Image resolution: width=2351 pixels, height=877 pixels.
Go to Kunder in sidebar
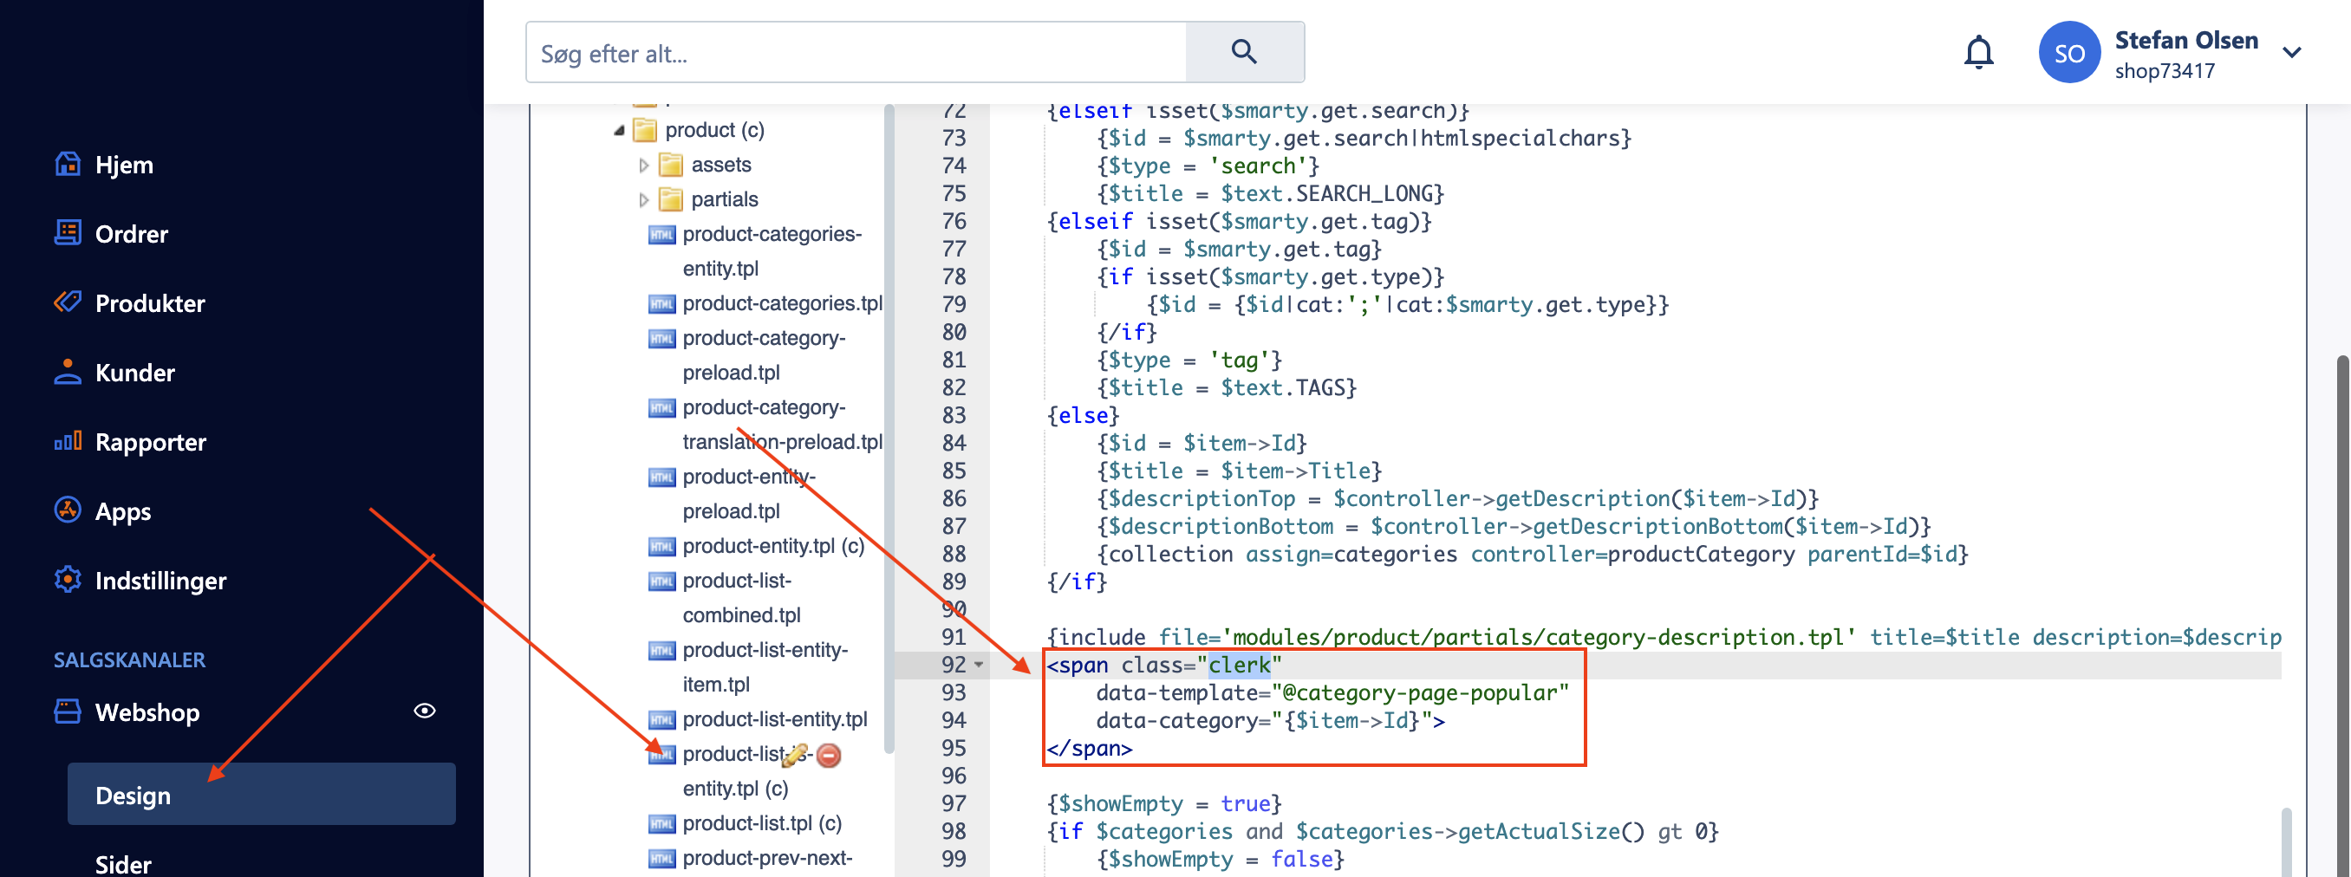coord(134,373)
